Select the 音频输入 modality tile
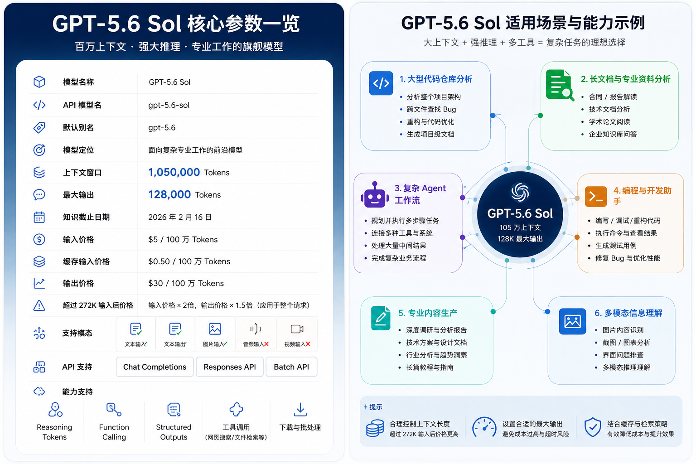 [256, 334]
